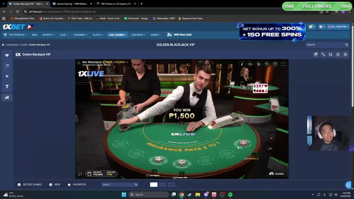Click home breadcrumb icon
The height and width of the screenshot is (199, 354).
coord(3,45)
